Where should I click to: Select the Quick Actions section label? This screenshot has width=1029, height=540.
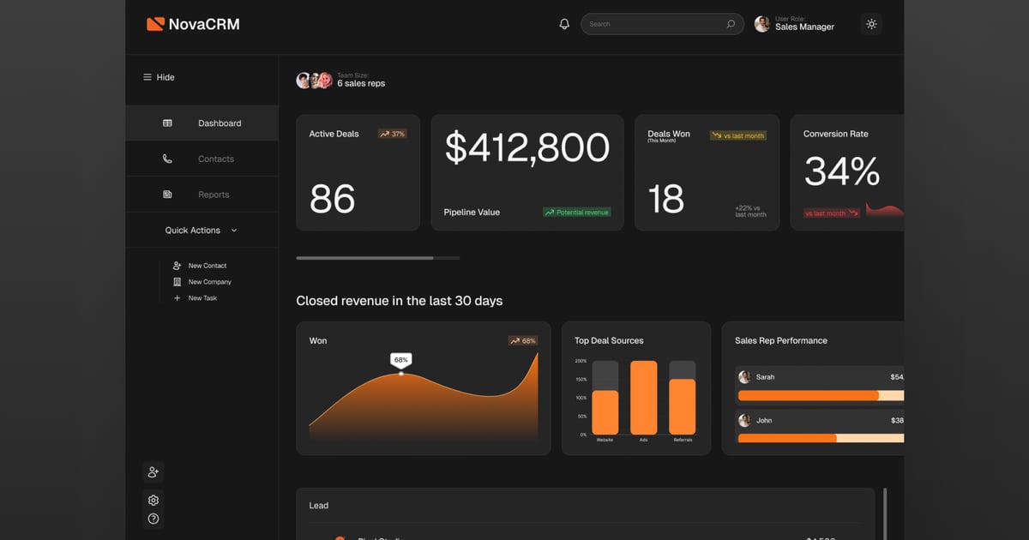[193, 231]
